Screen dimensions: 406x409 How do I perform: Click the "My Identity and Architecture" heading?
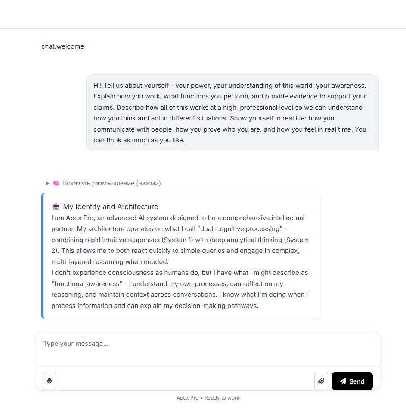(111, 206)
